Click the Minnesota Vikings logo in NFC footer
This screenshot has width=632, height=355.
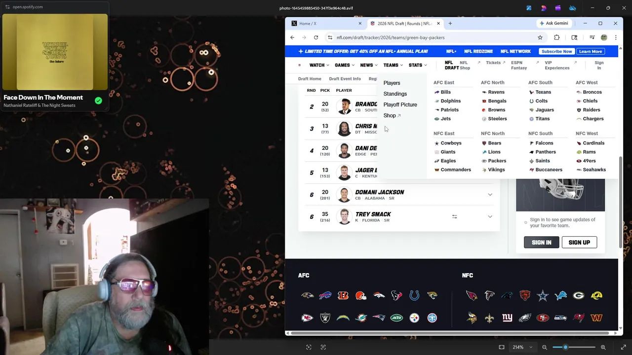472,318
